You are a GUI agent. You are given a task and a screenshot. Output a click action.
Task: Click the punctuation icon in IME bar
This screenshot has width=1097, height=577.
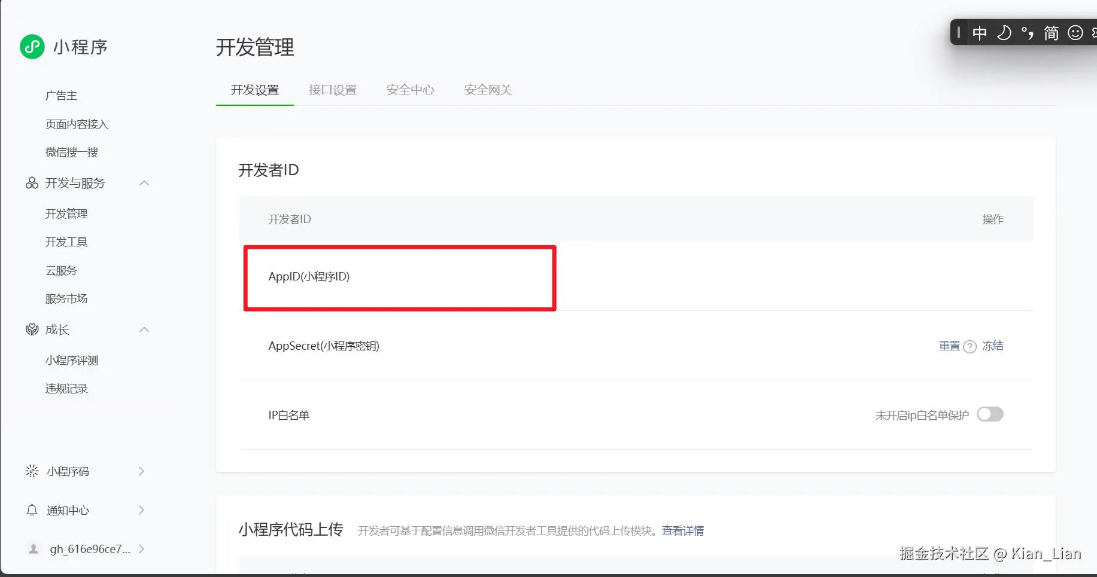pyautogui.click(x=1028, y=33)
